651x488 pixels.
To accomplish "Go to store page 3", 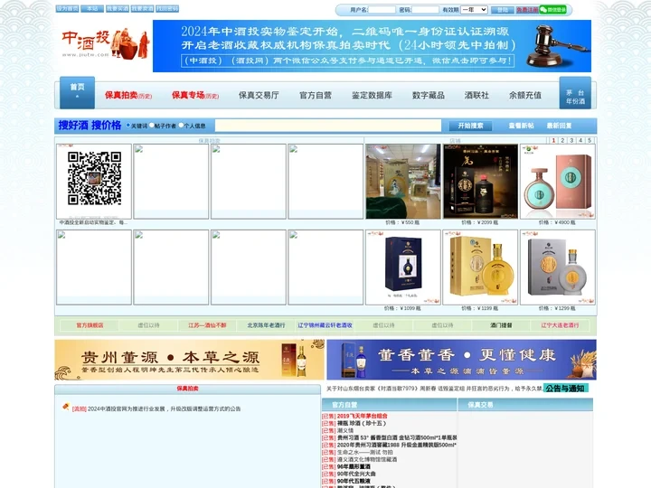I will [x=571, y=140].
